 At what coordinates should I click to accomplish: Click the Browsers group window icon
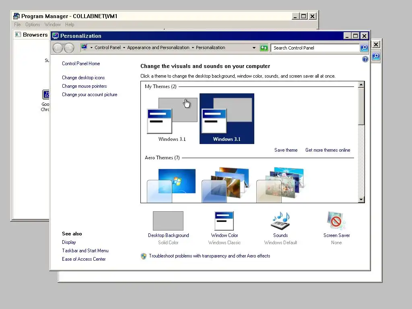click(18, 35)
